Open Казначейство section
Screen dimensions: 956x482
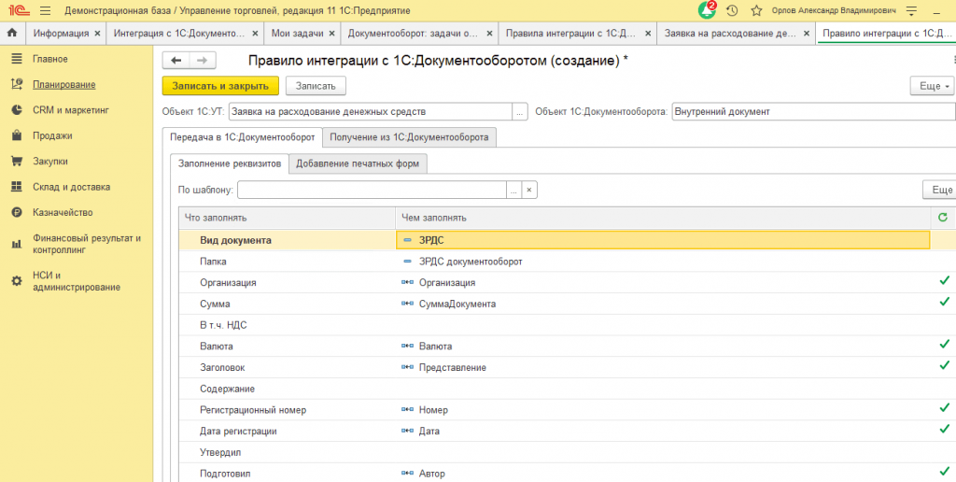coord(63,212)
